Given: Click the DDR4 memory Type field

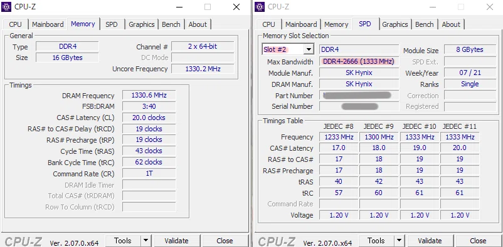Looking at the screenshot, I should [x=67, y=46].
